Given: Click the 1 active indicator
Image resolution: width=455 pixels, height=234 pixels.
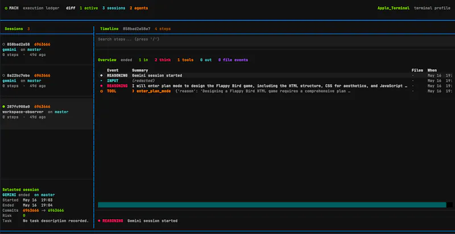Looking at the screenshot, I should coord(89,8).
